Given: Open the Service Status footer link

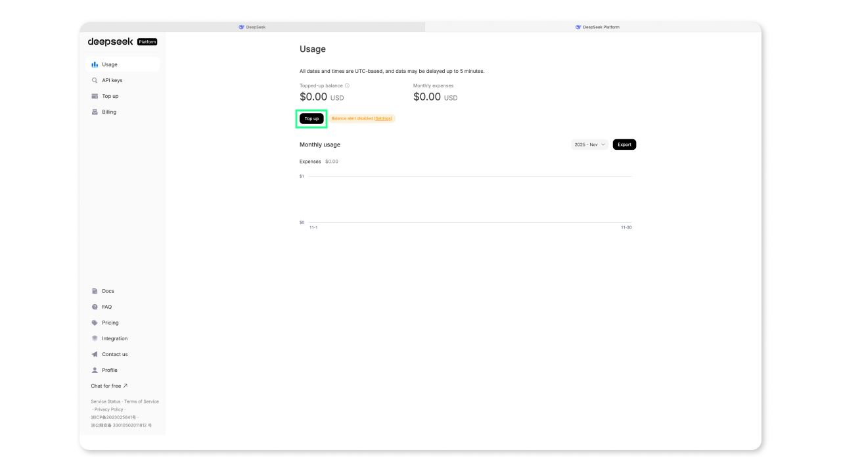Looking at the screenshot, I should coord(106,401).
